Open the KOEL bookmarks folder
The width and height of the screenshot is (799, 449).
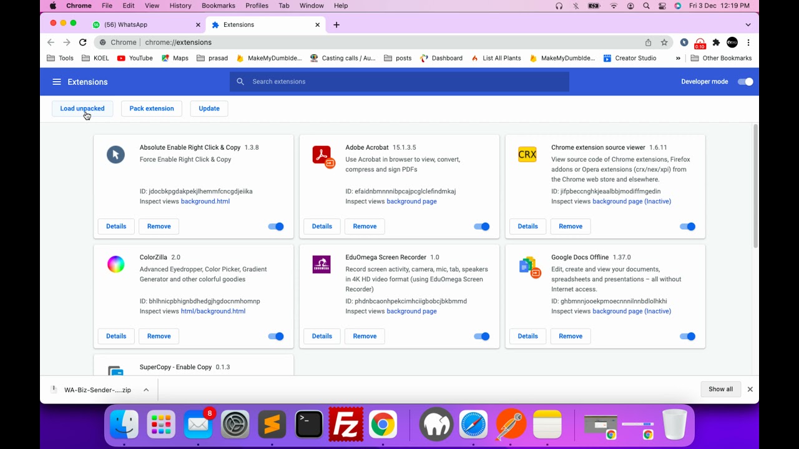click(96, 58)
